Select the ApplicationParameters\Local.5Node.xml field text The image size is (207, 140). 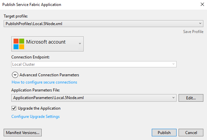49,98
